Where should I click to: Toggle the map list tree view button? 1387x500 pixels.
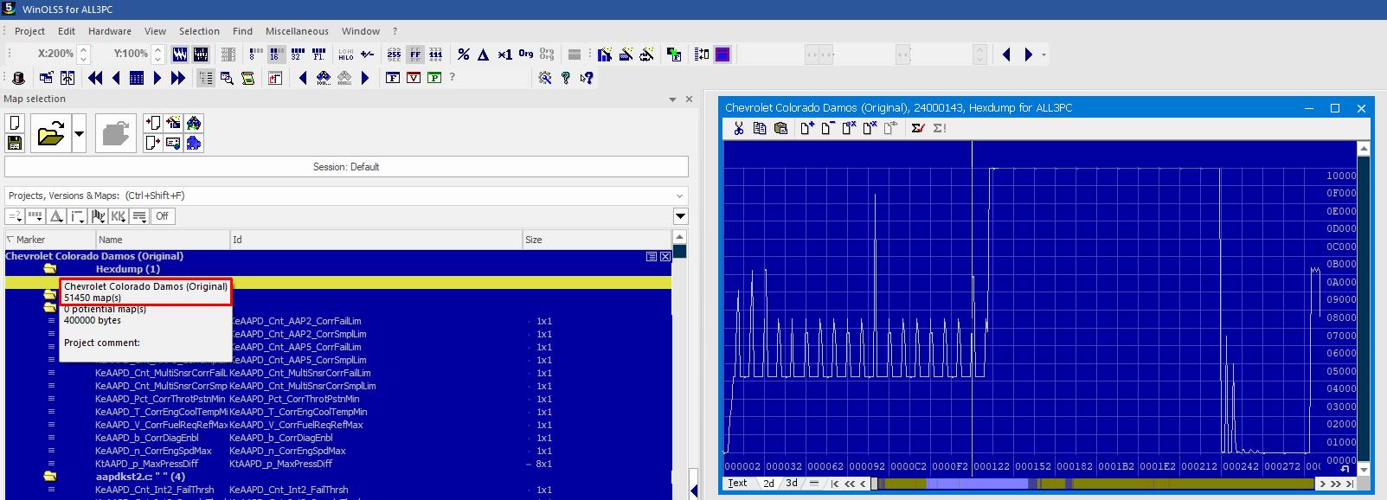click(x=206, y=78)
